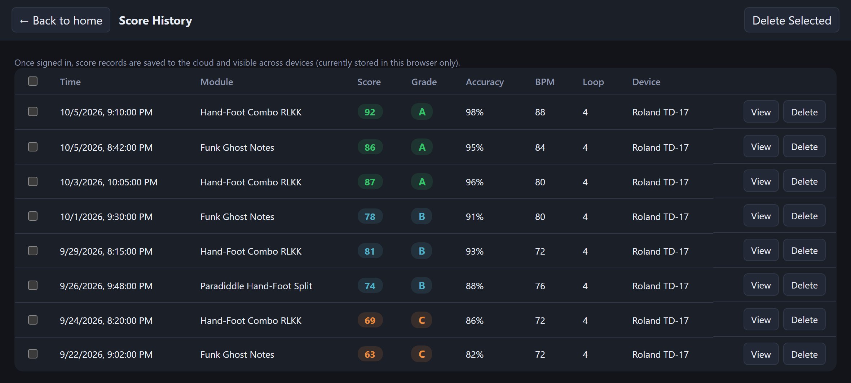Click the Accuracy column header
The width and height of the screenshot is (851, 383).
pos(485,82)
